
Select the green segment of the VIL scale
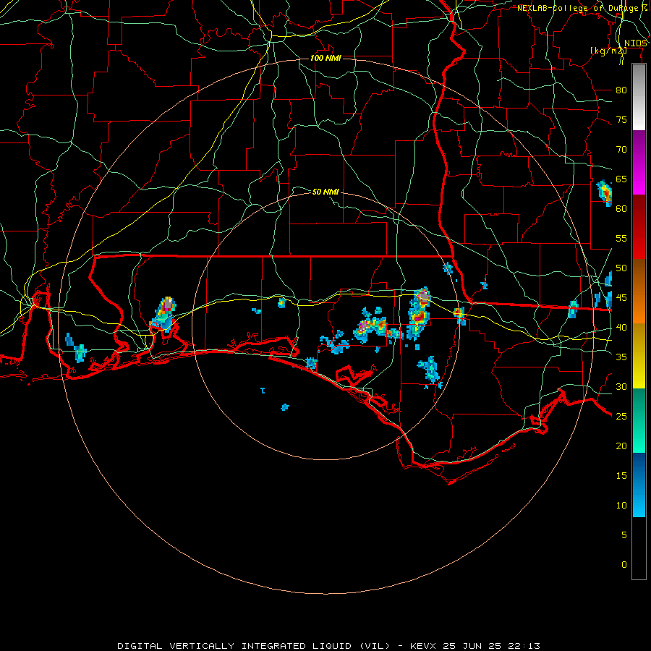[639, 420]
